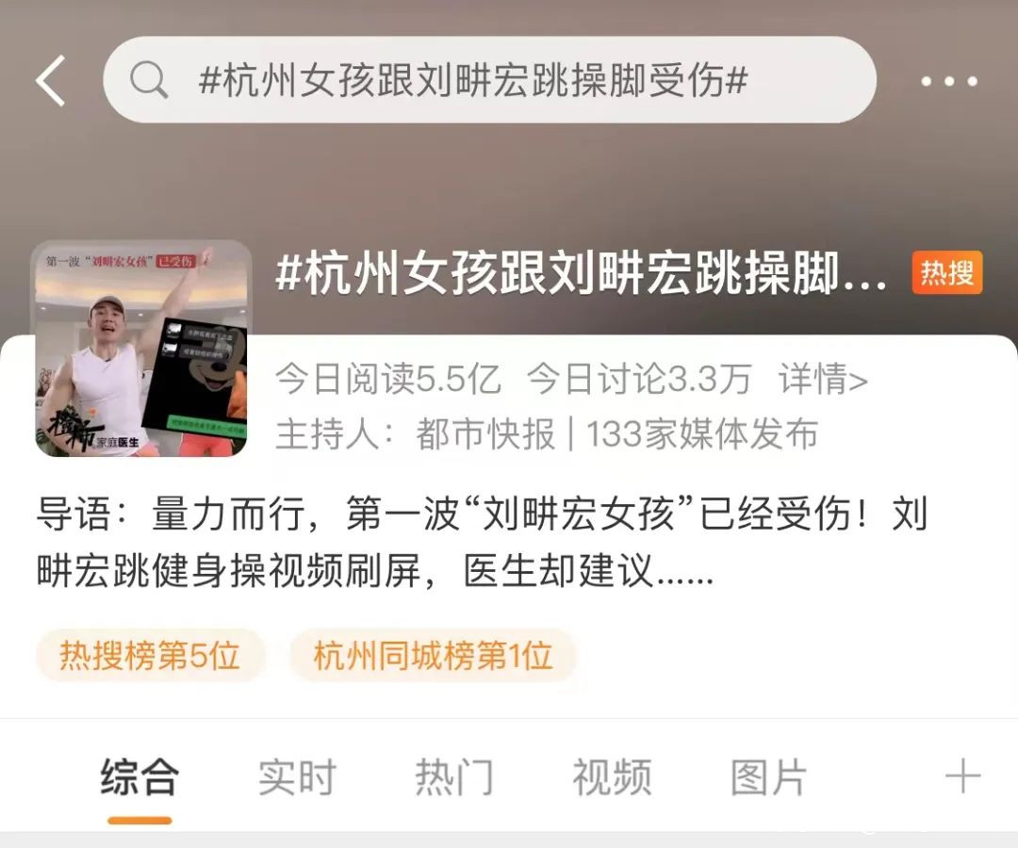Switch to the 实时 tab

click(x=297, y=776)
